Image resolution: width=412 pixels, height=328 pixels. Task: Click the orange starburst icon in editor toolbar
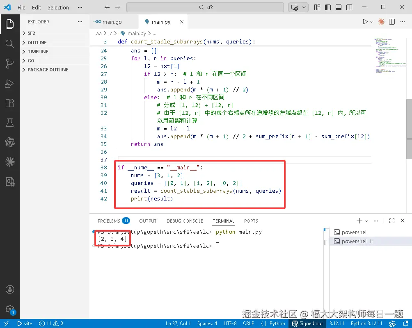pyautogui.click(x=381, y=22)
